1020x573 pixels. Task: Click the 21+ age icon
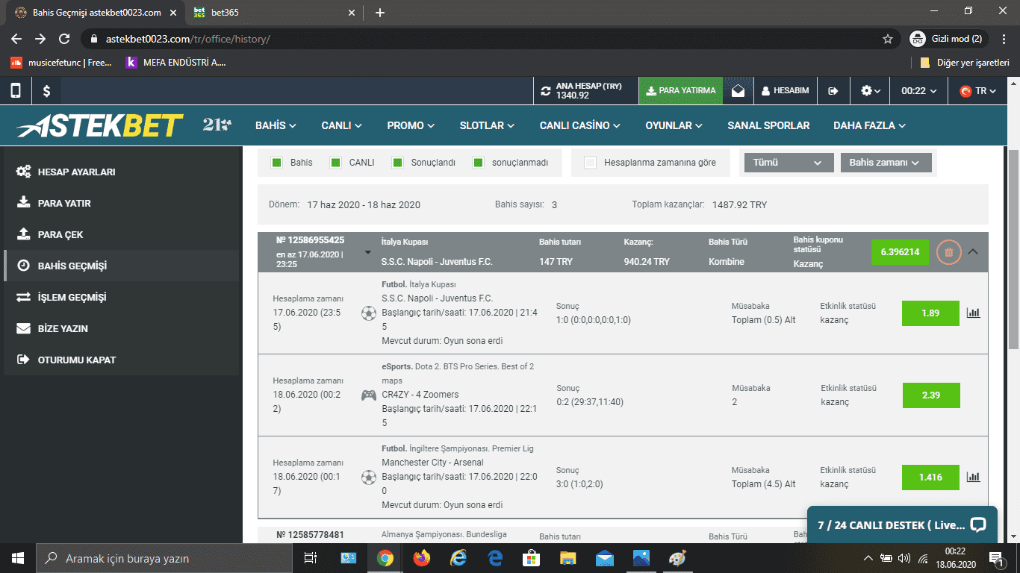[x=217, y=125]
